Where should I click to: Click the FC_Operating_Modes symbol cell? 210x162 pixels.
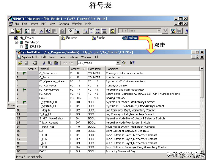point(54,82)
